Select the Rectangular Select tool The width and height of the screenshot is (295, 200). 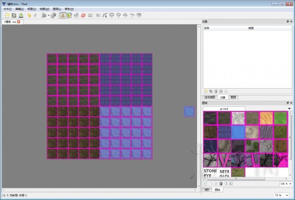(90, 15)
